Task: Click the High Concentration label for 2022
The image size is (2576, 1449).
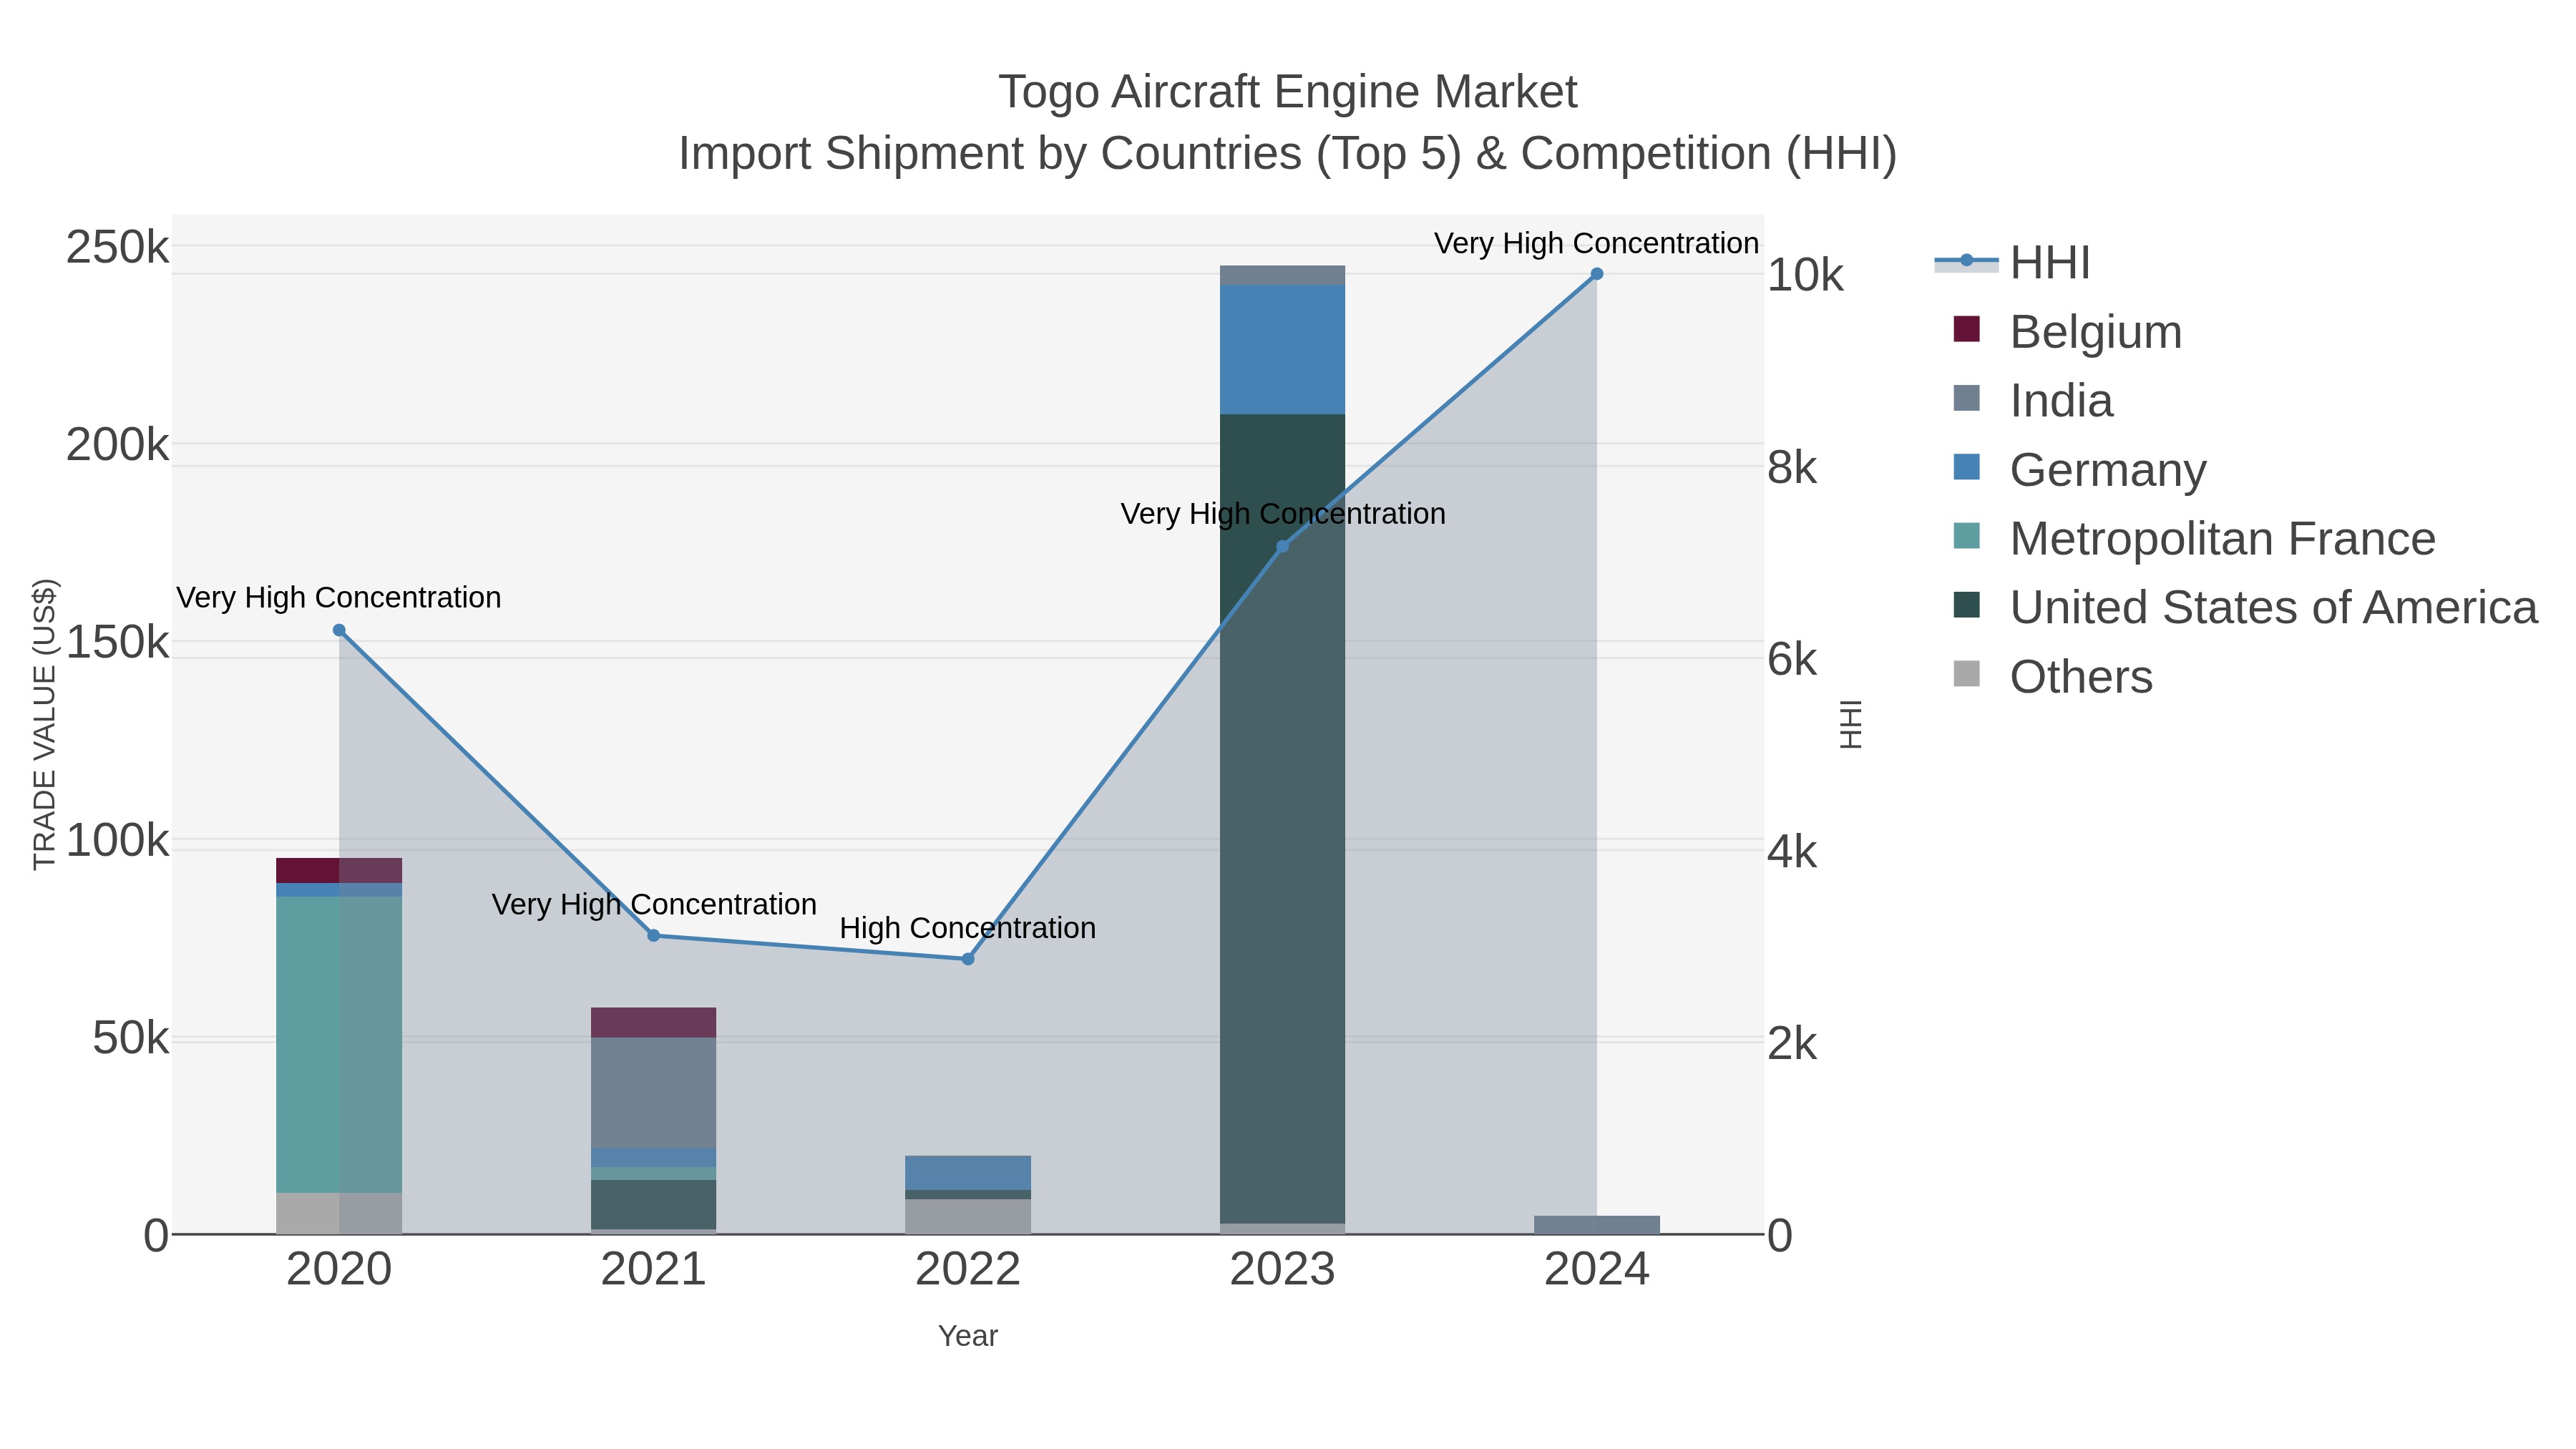Action: tap(968, 928)
